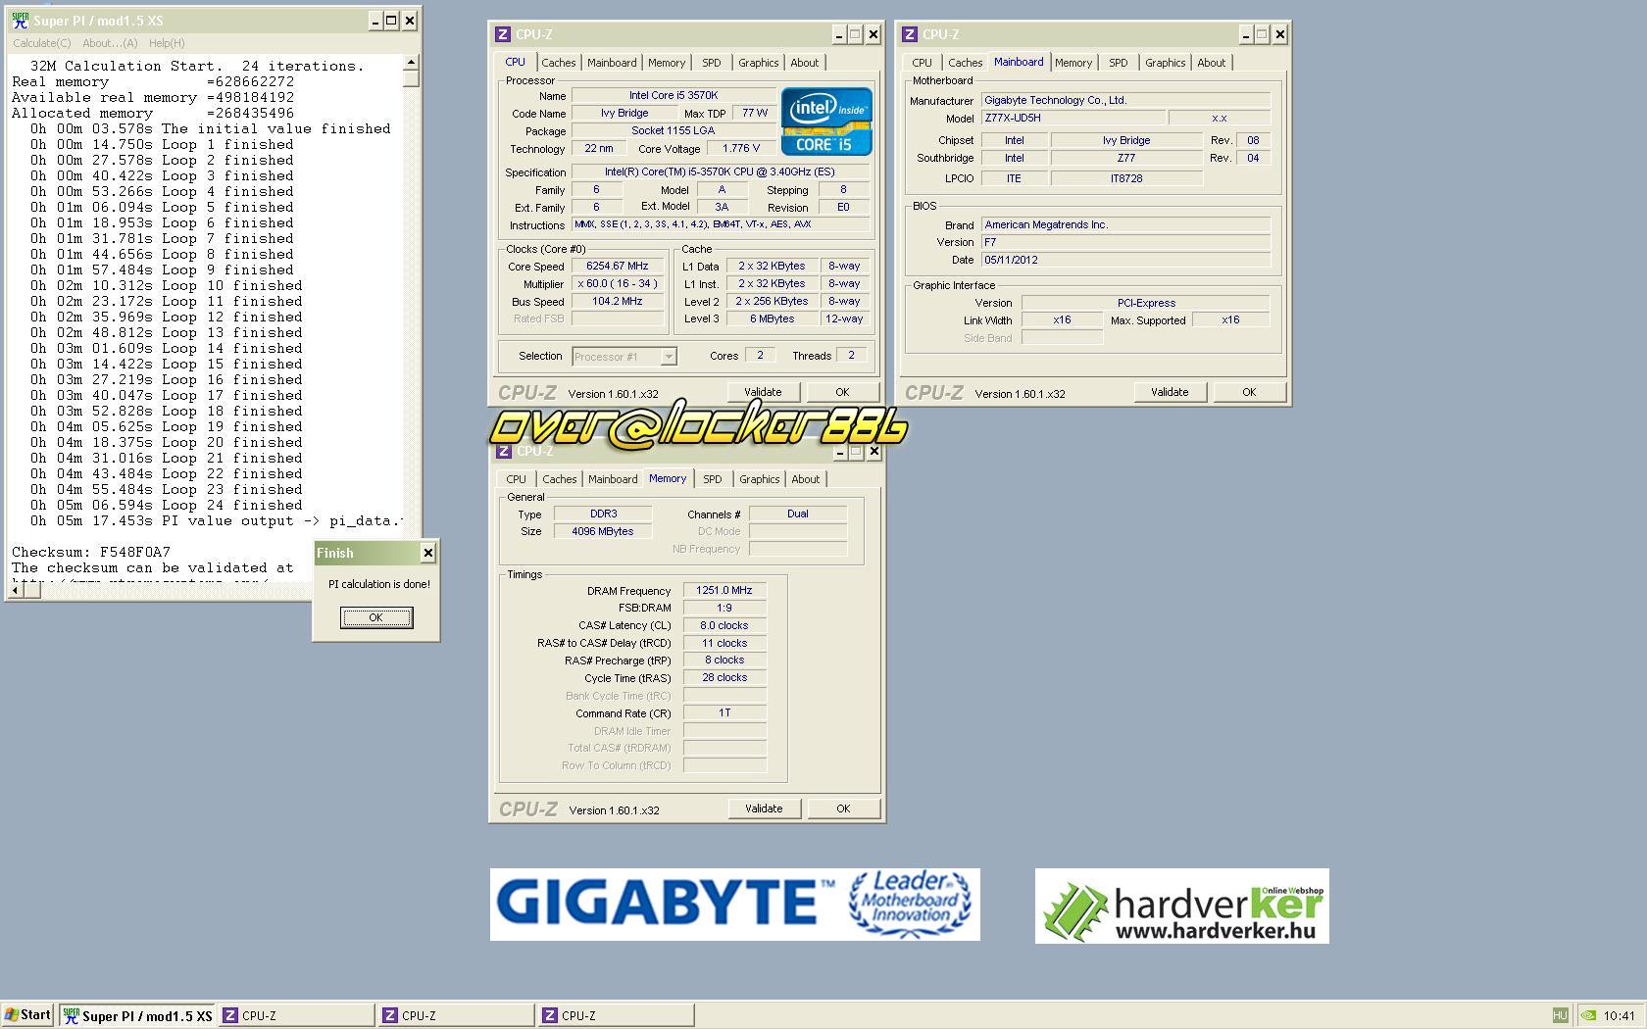The image size is (1647, 1029).
Task: Select Mainboard tab in Memory CPU-Z window
Action: pos(613,479)
